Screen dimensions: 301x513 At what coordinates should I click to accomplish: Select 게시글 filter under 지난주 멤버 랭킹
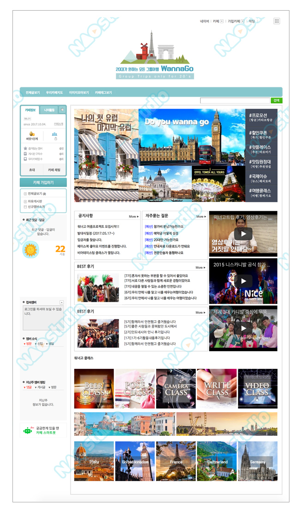point(40,387)
